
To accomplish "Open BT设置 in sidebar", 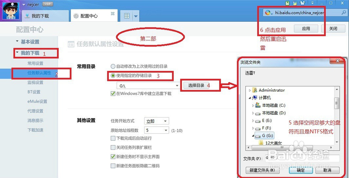I will [x=34, y=92].
